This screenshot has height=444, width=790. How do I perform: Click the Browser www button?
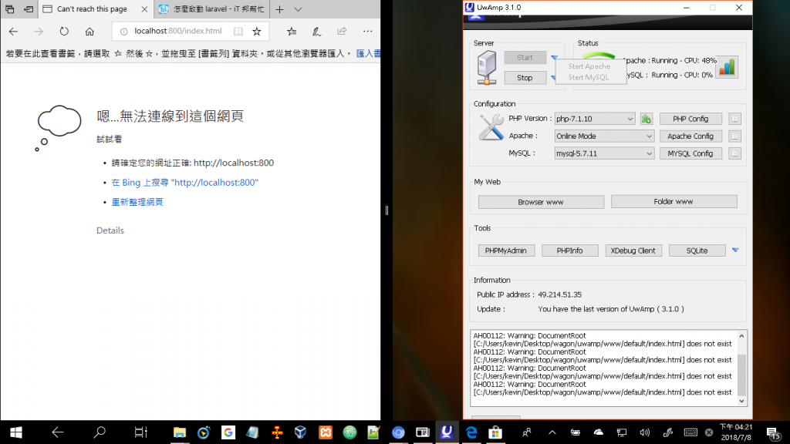pos(541,202)
